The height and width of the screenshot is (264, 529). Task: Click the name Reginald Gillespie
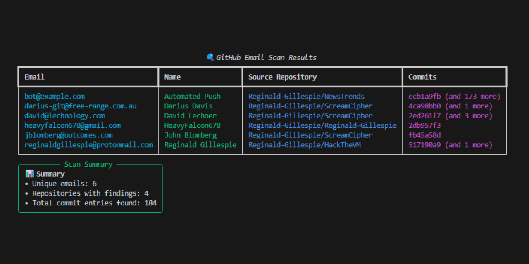tap(200, 145)
